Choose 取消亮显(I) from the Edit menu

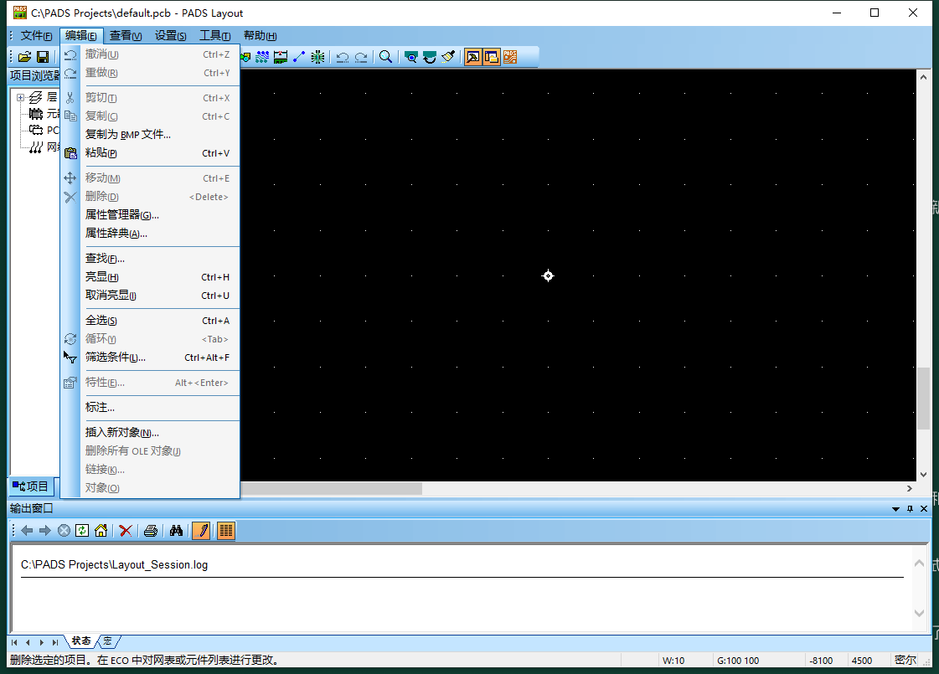tap(150, 296)
